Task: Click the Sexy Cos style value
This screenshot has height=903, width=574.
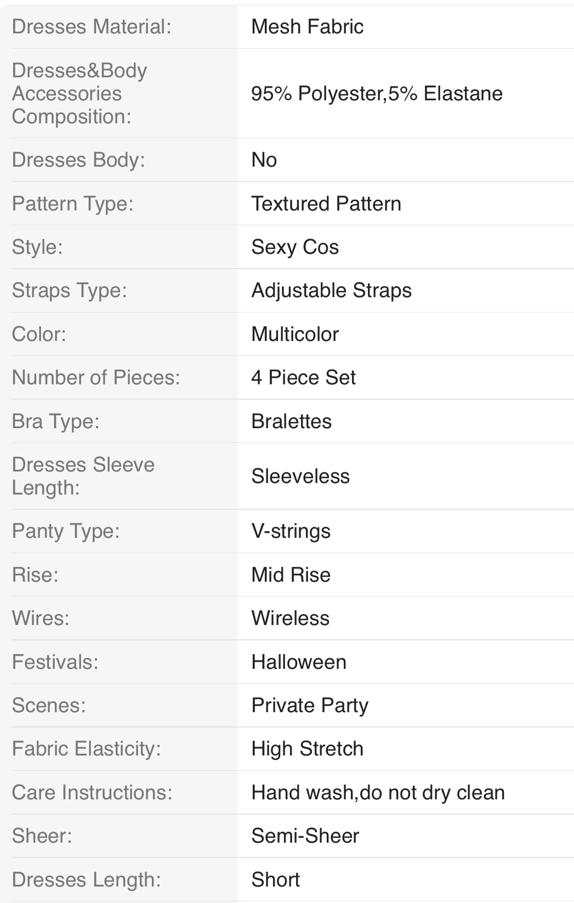Action: pos(294,247)
